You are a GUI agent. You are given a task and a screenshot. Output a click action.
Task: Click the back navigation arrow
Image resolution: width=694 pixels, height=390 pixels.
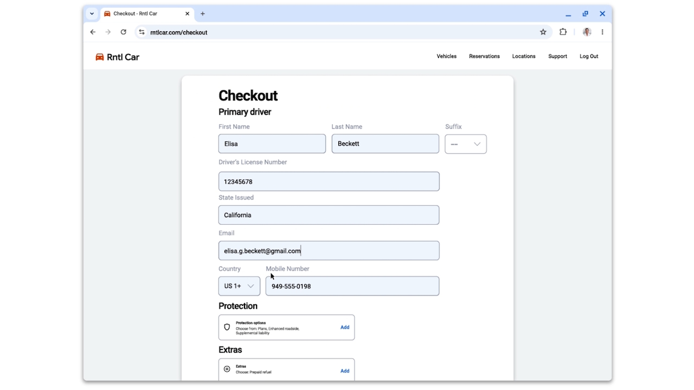pos(93,32)
